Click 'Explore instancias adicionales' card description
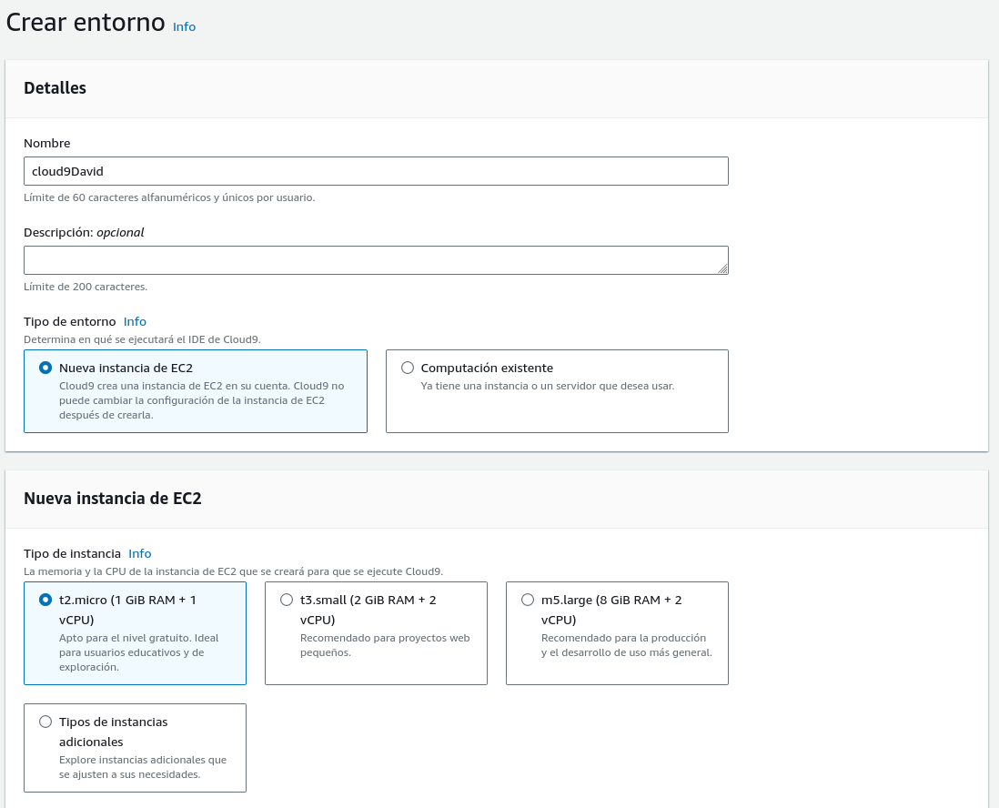 (143, 767)
